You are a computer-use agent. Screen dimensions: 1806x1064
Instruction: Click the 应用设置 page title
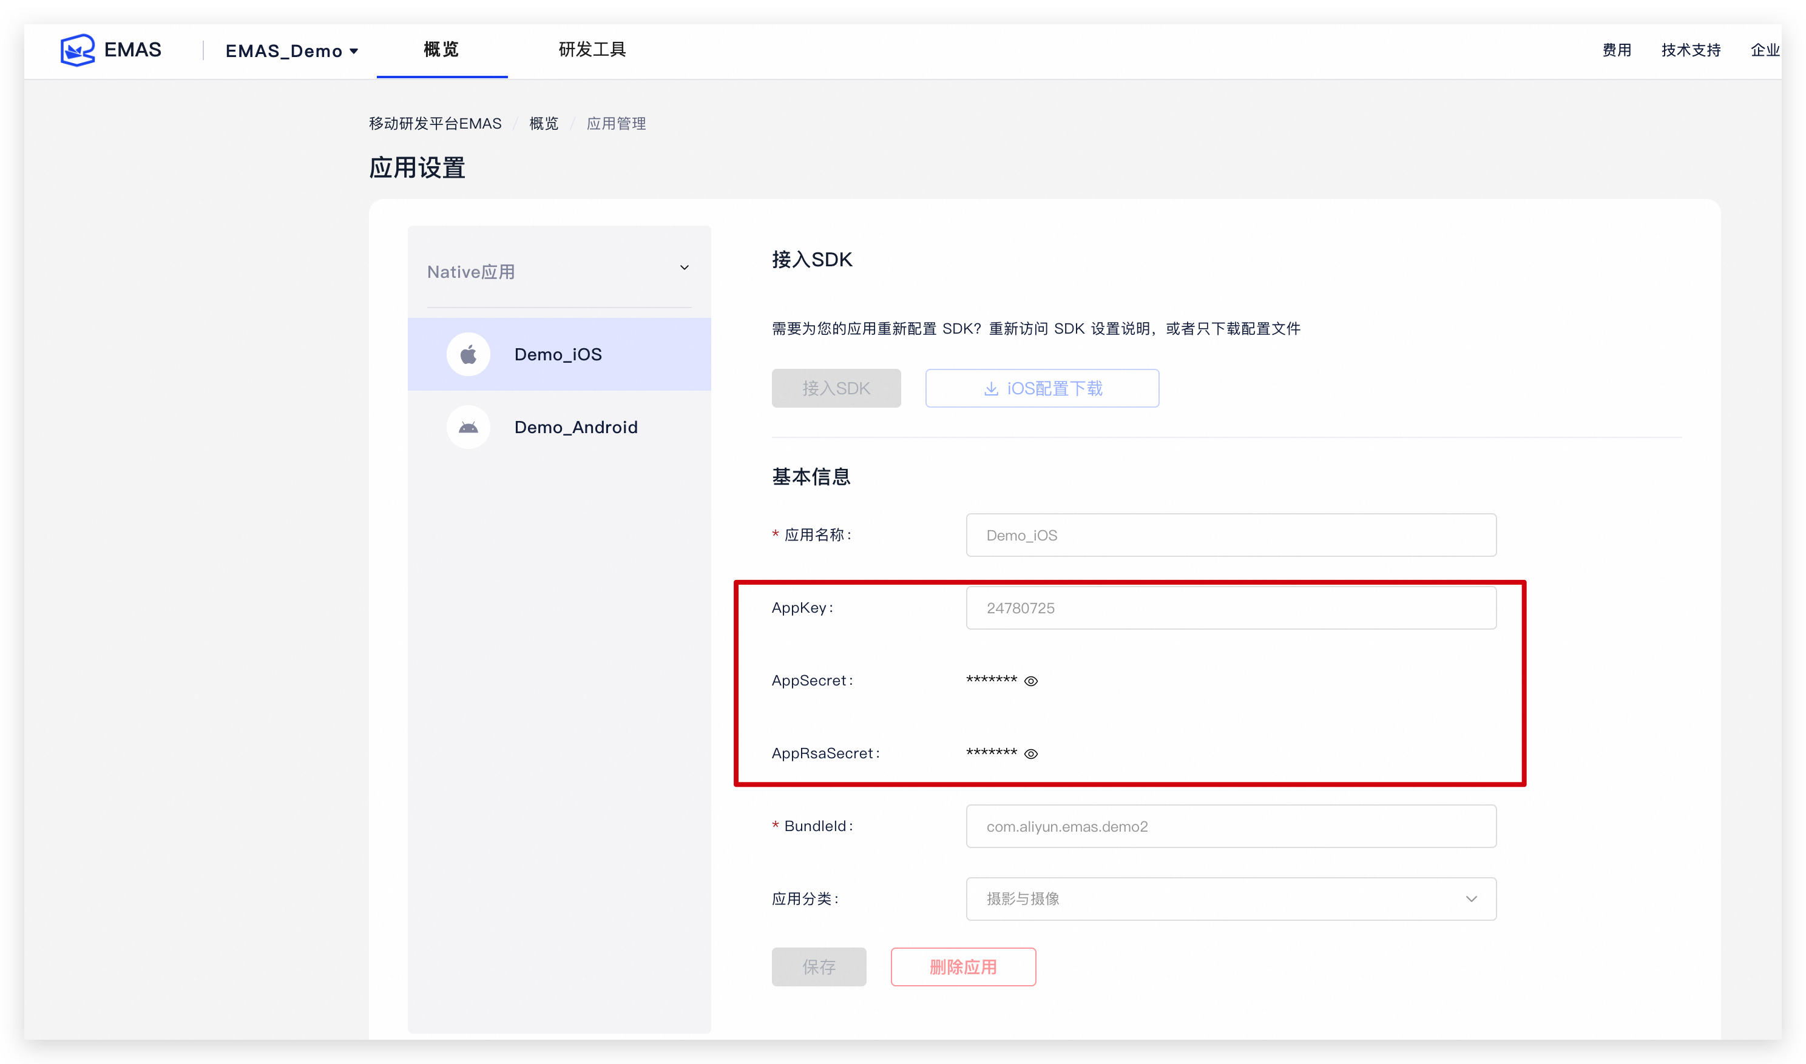(x=418, y=168)
